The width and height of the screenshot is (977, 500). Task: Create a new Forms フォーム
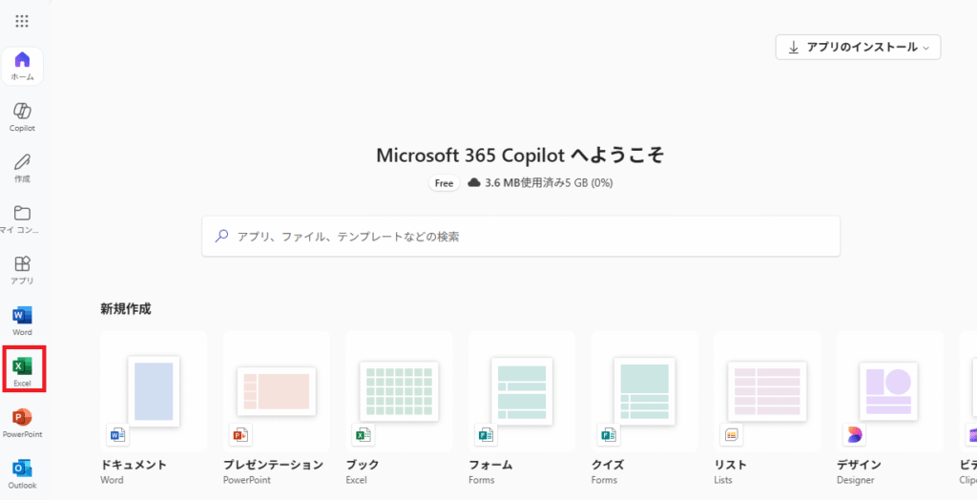(x=522, y=409)
